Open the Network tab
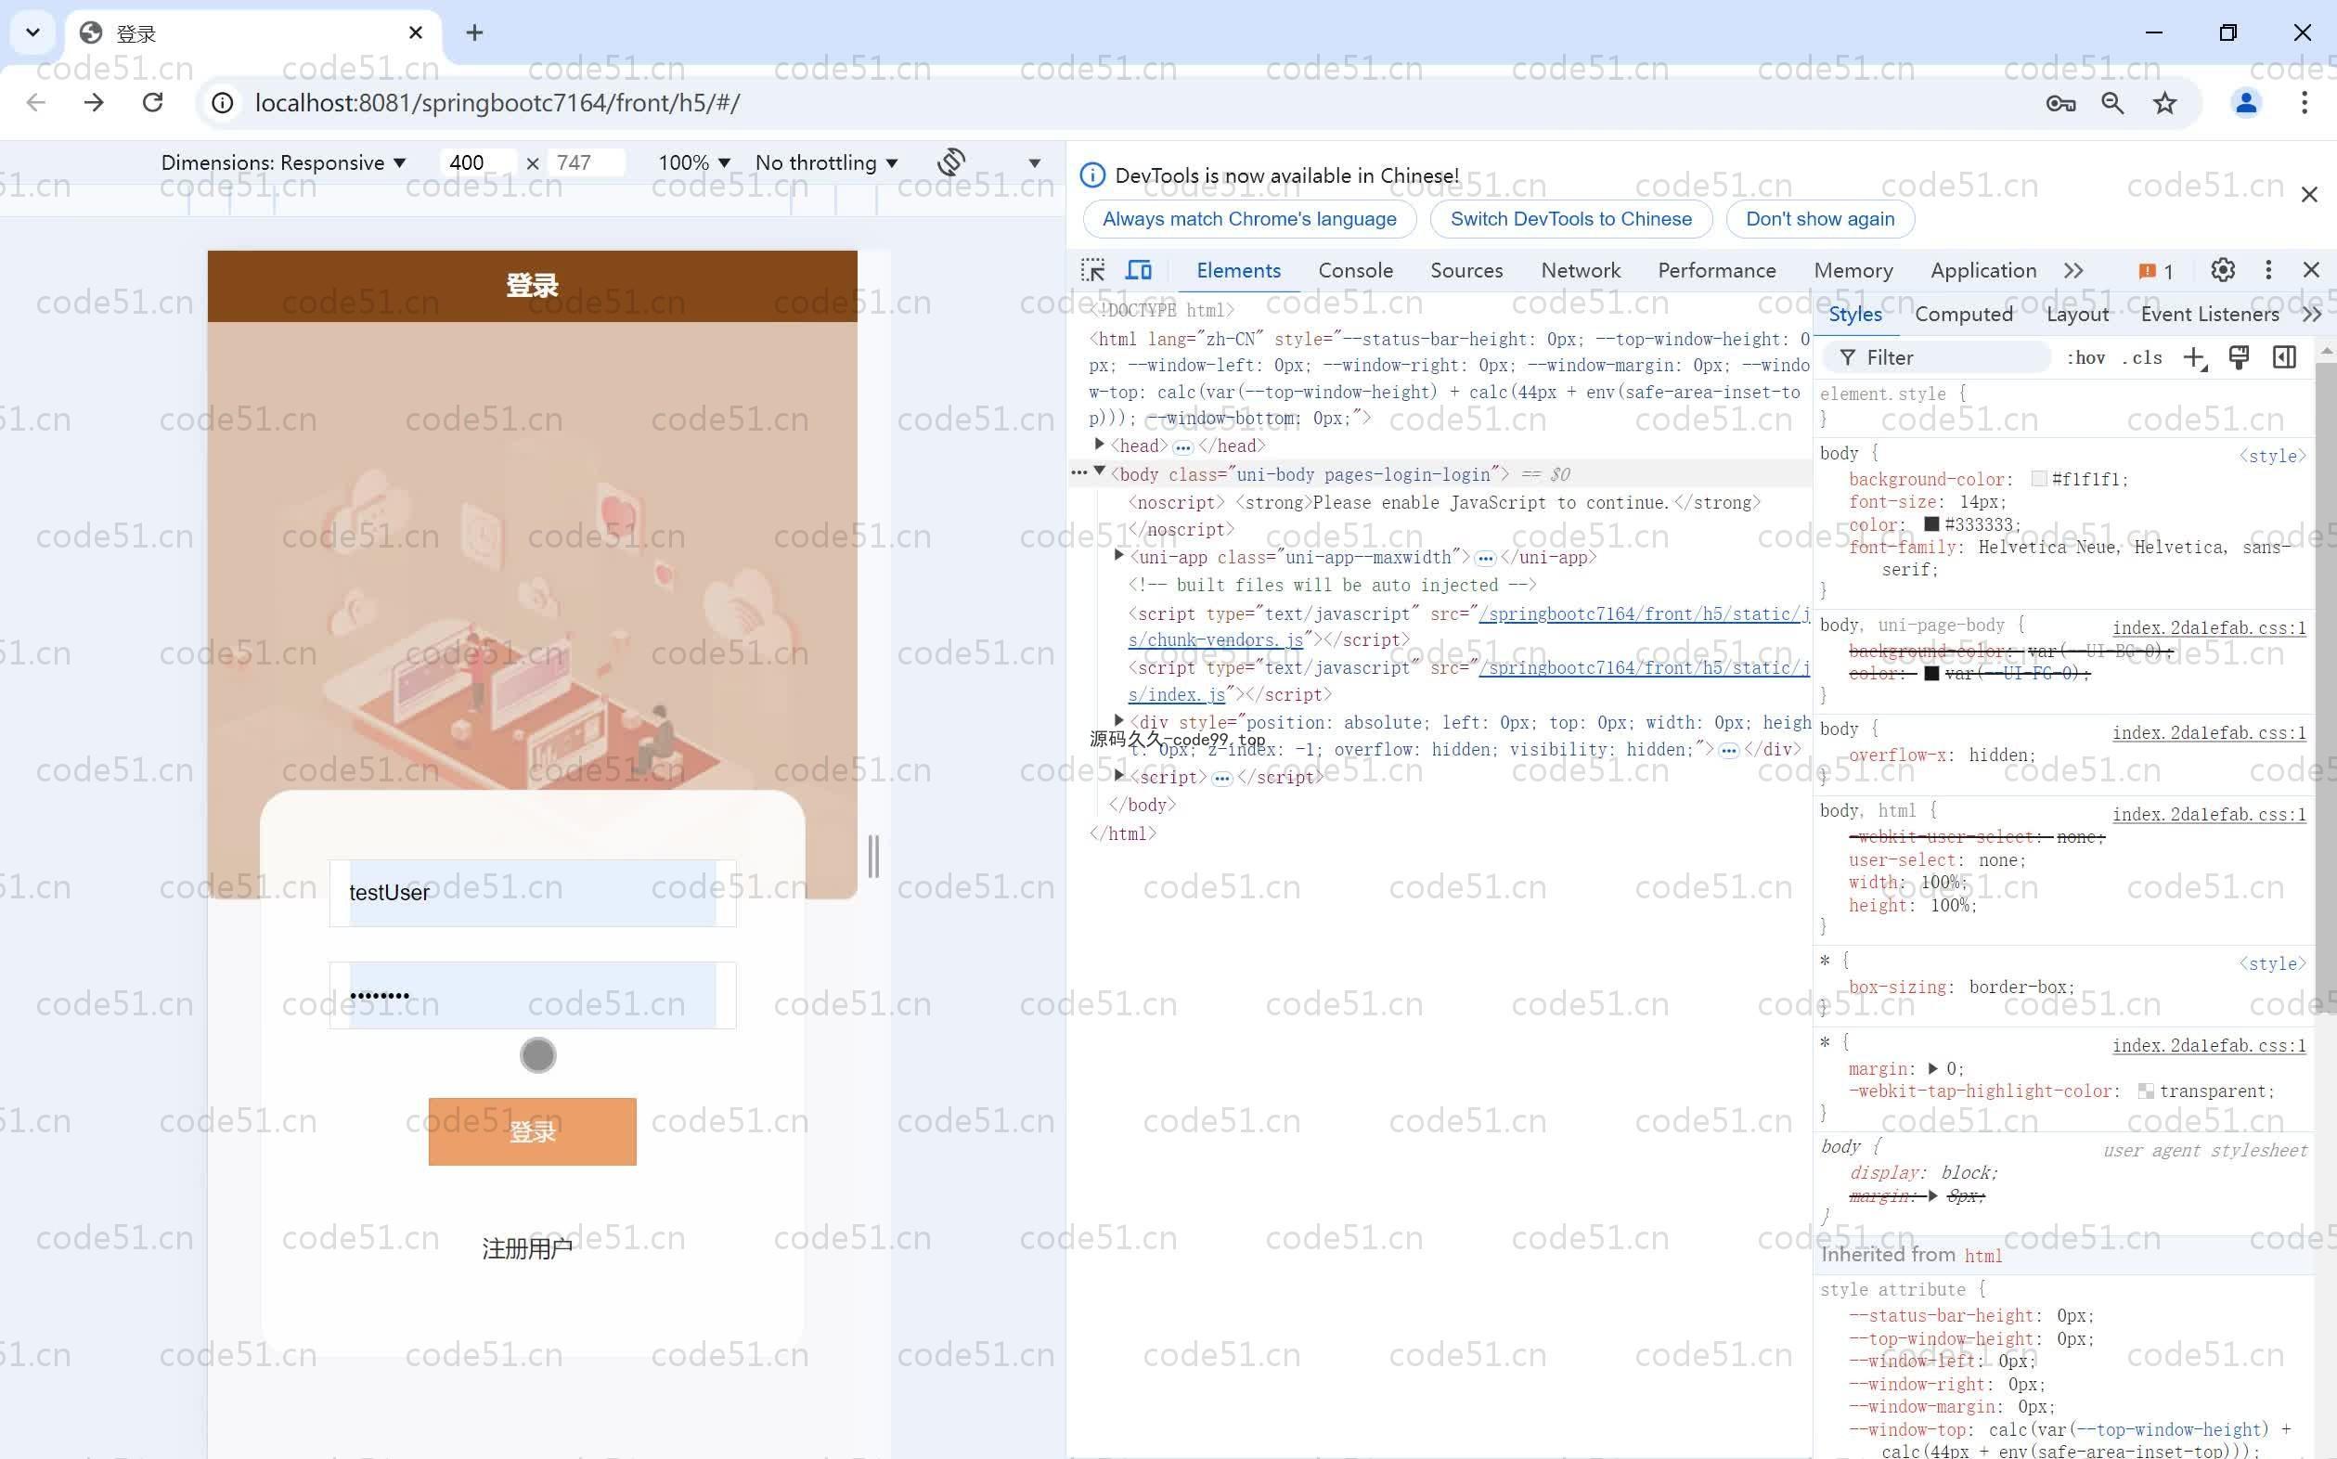Viewport: 2337px width, 1459px height. tap(1581, 271)
